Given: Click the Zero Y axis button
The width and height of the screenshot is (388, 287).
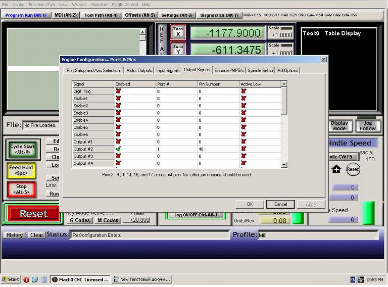Looking at the screenshot, I should [178, 49].
